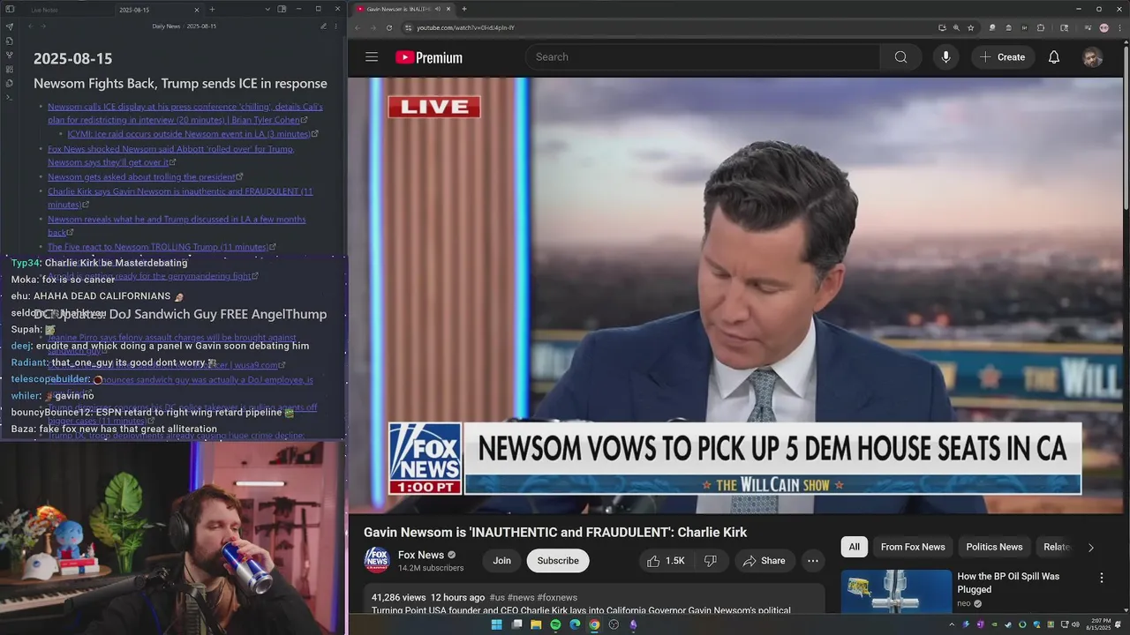Open video more actions ellipsis
Viewport: 1130px width, 635px height.
[x=813, y=561]
